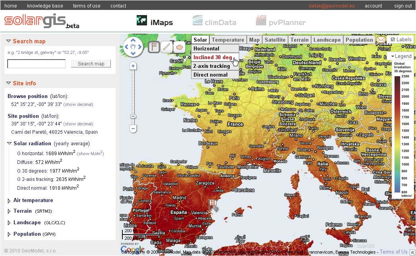This screenshot has height=256, width=416.
Task: Click 'G 2-axis tracking: 2635 kWh/m2' value
Action: 51,179
